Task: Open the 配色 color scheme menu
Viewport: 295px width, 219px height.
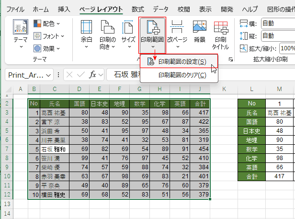Action: pyautogui.click(x=46, y=23)
